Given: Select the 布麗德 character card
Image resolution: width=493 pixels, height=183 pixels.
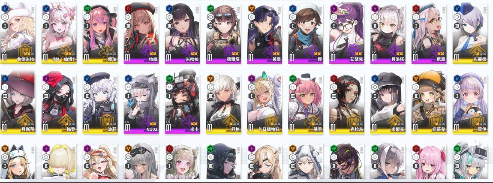Looking at the screenshot, I should 470,34.
